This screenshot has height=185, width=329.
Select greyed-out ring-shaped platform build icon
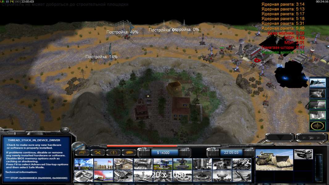click(x=182, y=176)
